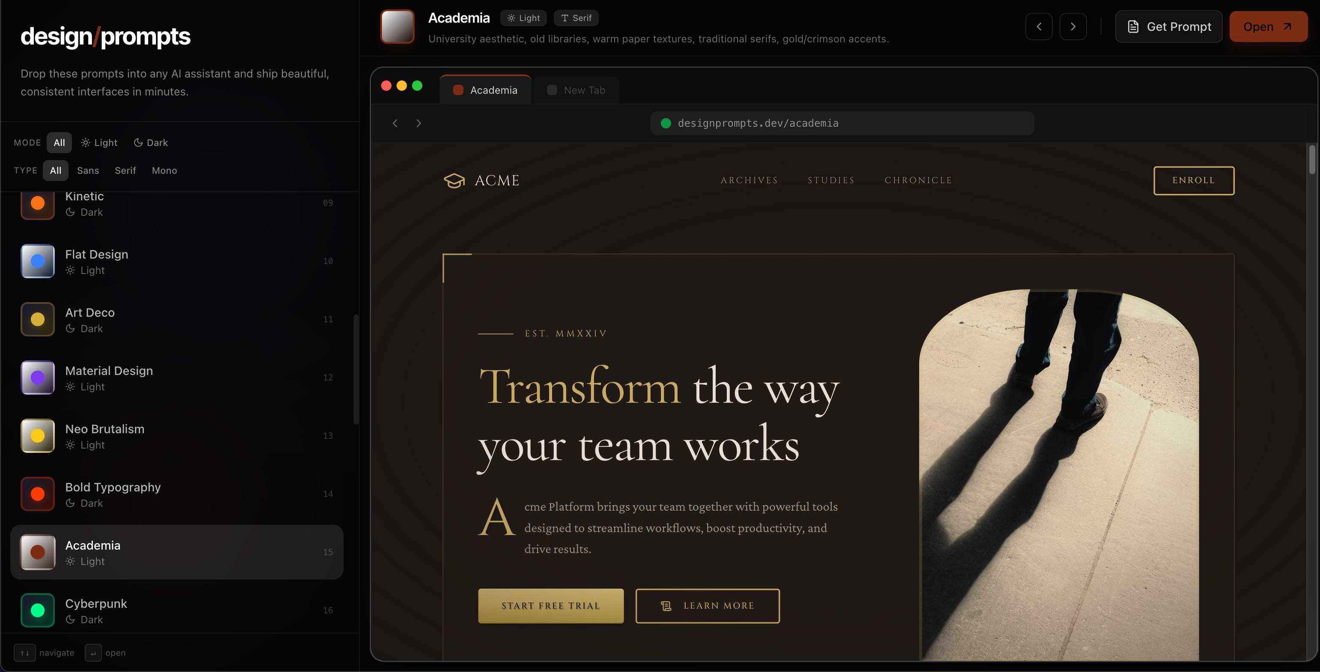Click the browser mockup back arrow
This screenshot has width=1320, height=672.
click(395, 123)
